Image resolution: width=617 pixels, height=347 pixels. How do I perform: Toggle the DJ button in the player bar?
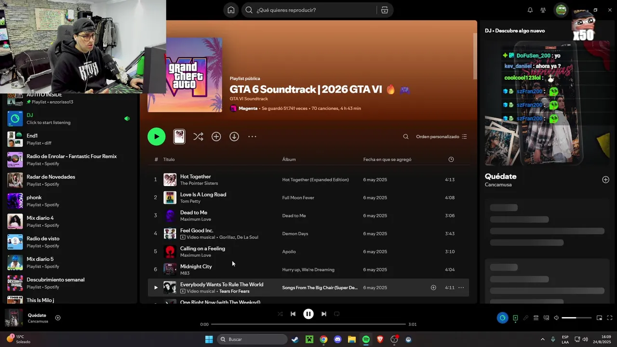click(502, 318)
